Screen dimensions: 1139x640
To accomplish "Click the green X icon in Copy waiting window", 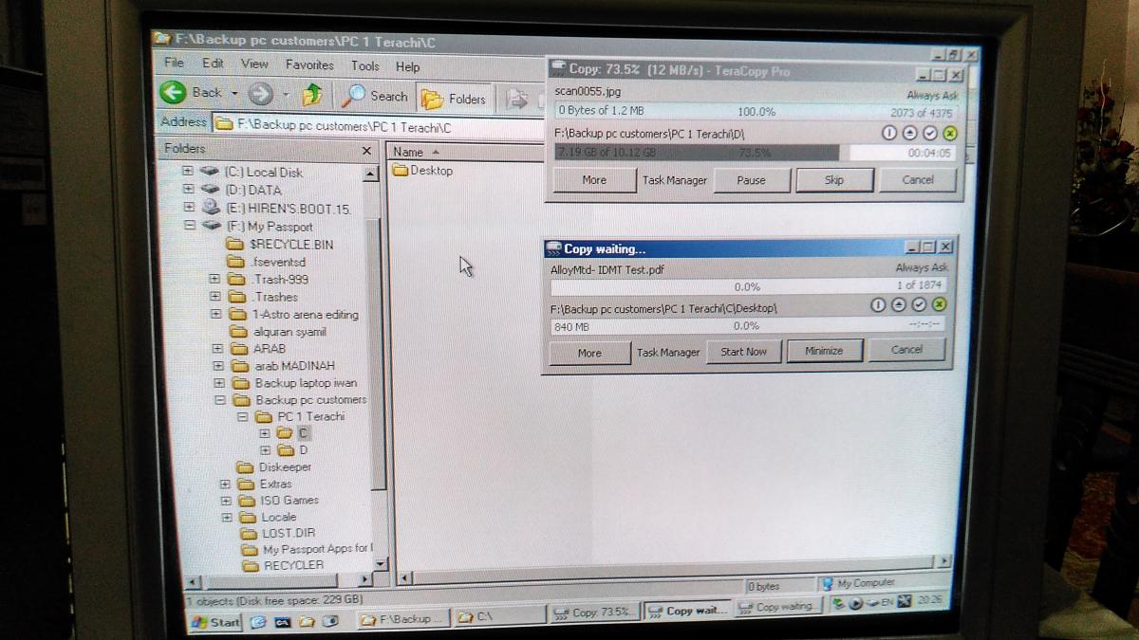I will point(939,304).
